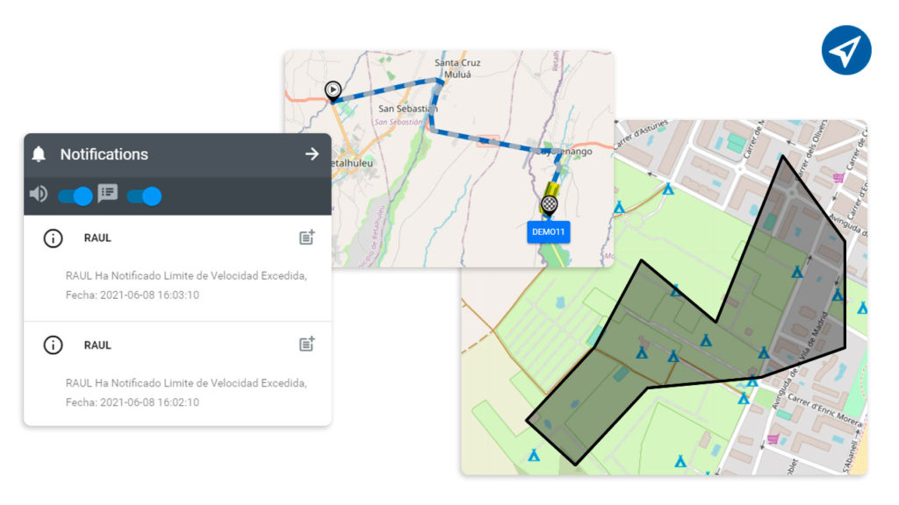Select the RAUL name in the 16:02:10 notification
Viewport: 899px width, 505px height.
point(97,345)
